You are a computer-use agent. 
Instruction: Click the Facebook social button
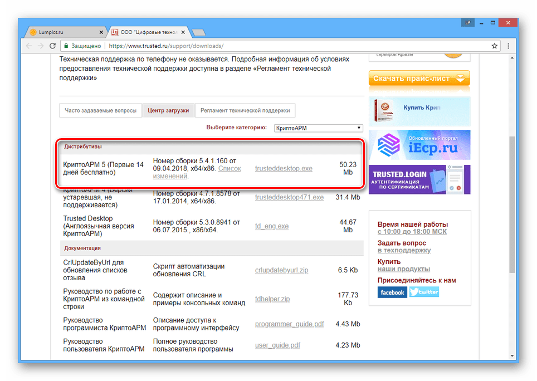(392, 292)
